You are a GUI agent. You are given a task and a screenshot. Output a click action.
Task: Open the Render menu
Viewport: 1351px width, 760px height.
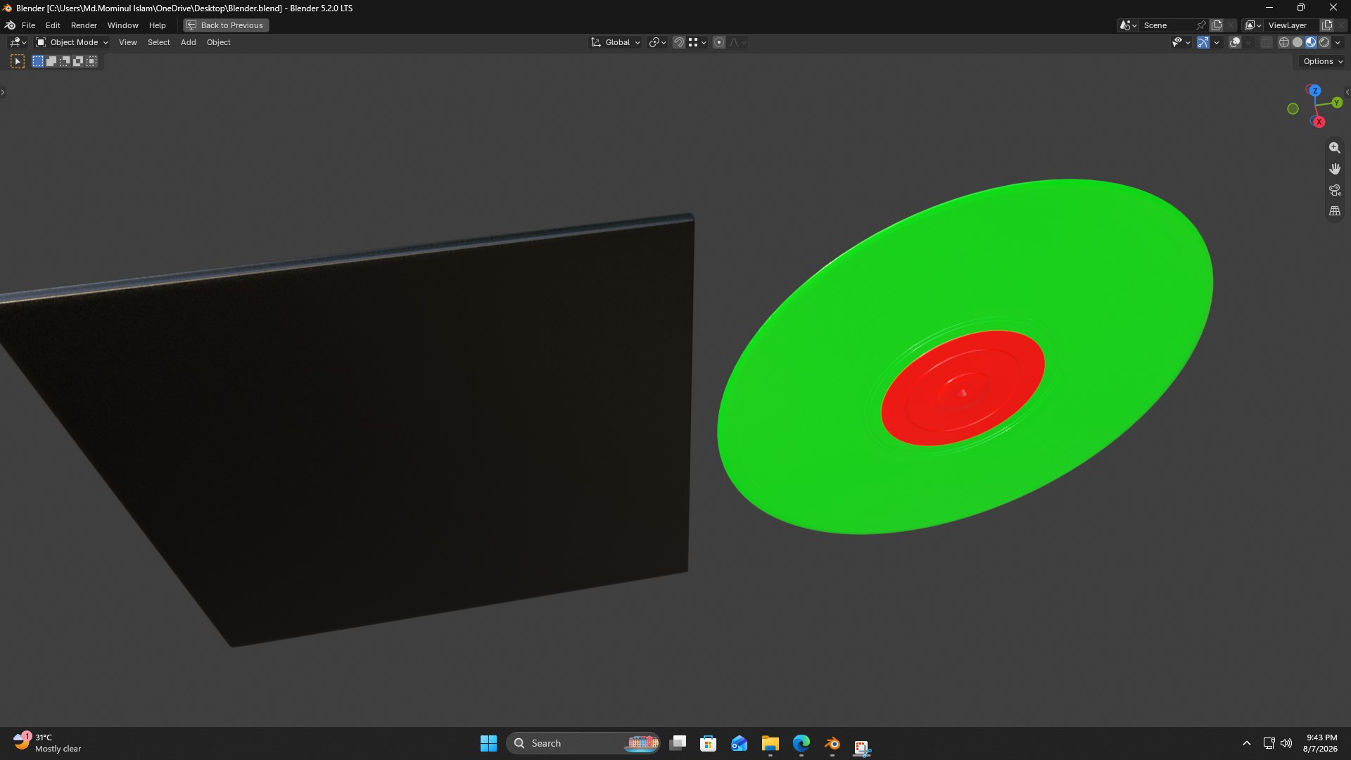point(84,25)
